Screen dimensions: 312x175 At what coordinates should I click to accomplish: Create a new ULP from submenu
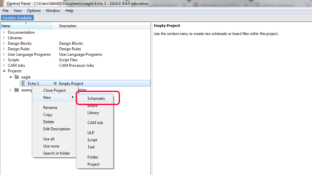[x=95, y=133]
